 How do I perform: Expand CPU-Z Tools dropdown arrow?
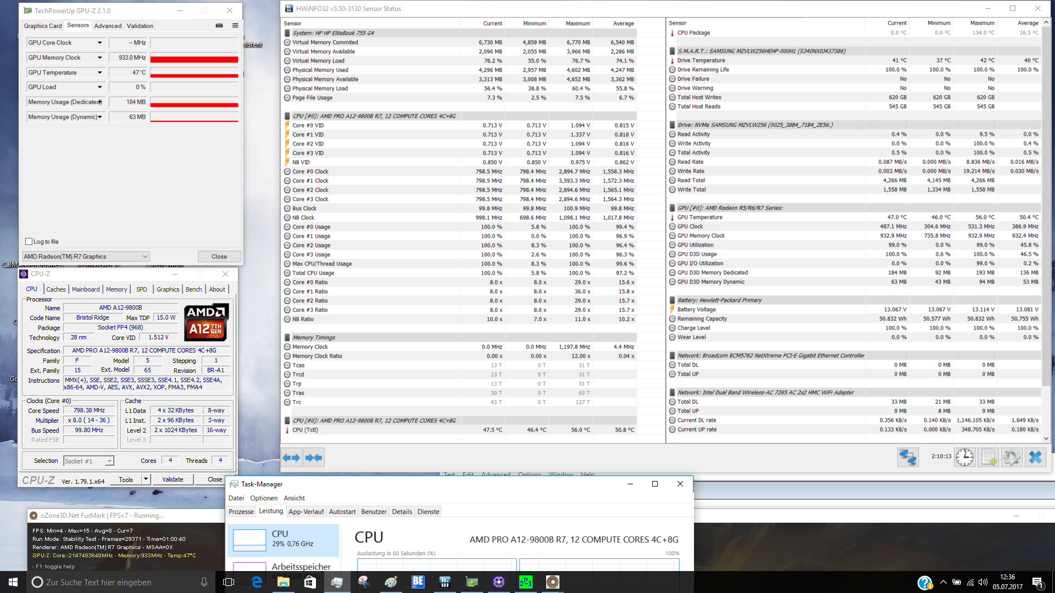[x=146, y=479]
